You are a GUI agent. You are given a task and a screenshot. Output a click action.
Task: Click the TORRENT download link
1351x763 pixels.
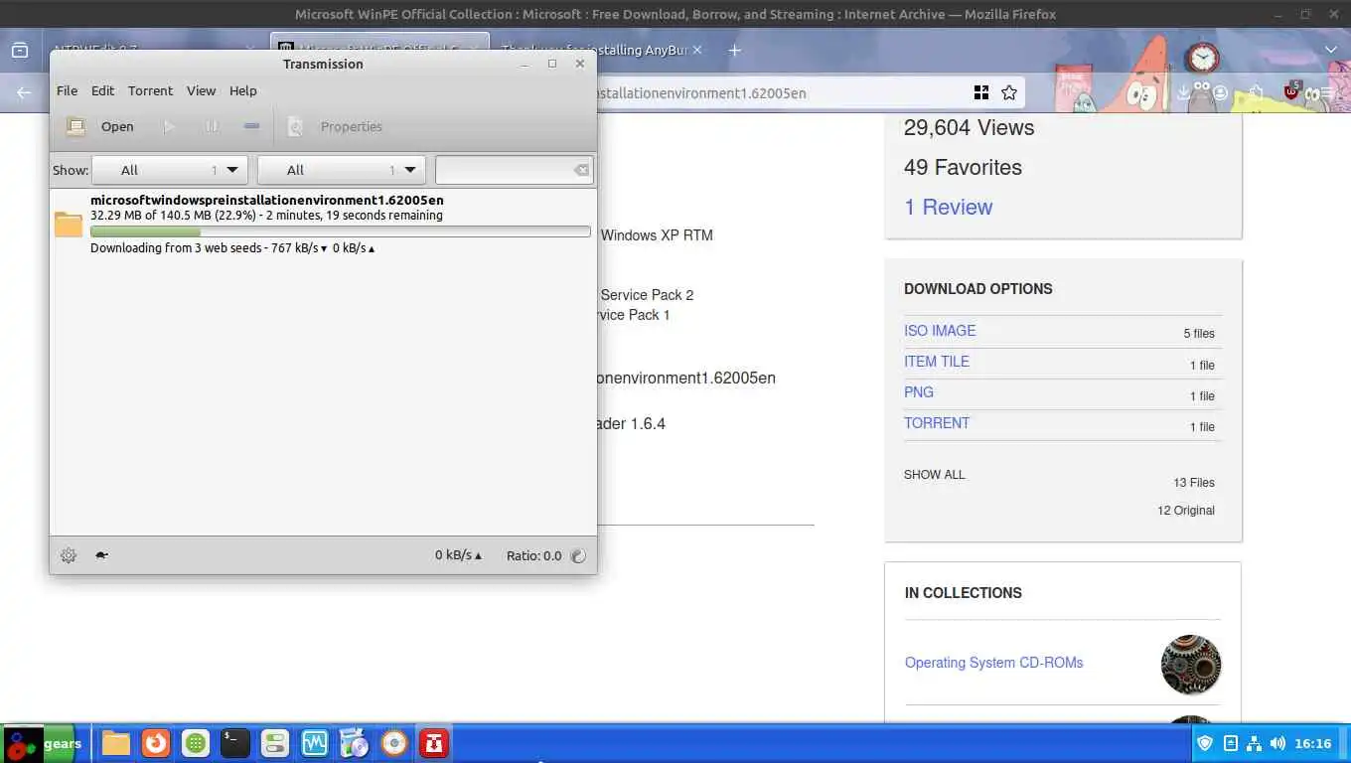pos(937,423)
